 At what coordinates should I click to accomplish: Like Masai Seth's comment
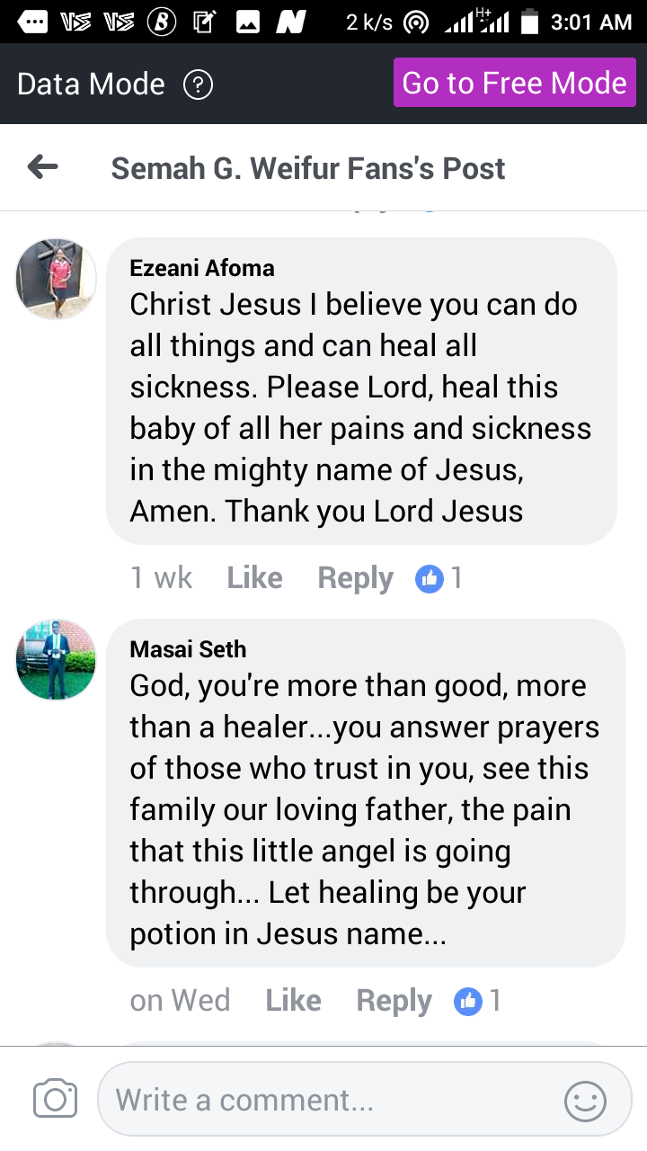pyautogui.click(x=293, y=1001)
